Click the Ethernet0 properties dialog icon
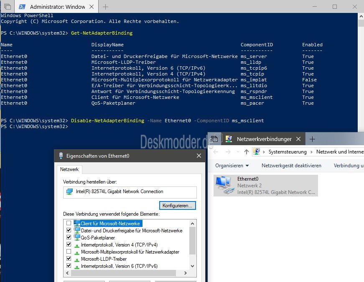The width and height of the screenshot is (364, 282). pos(61,156)
